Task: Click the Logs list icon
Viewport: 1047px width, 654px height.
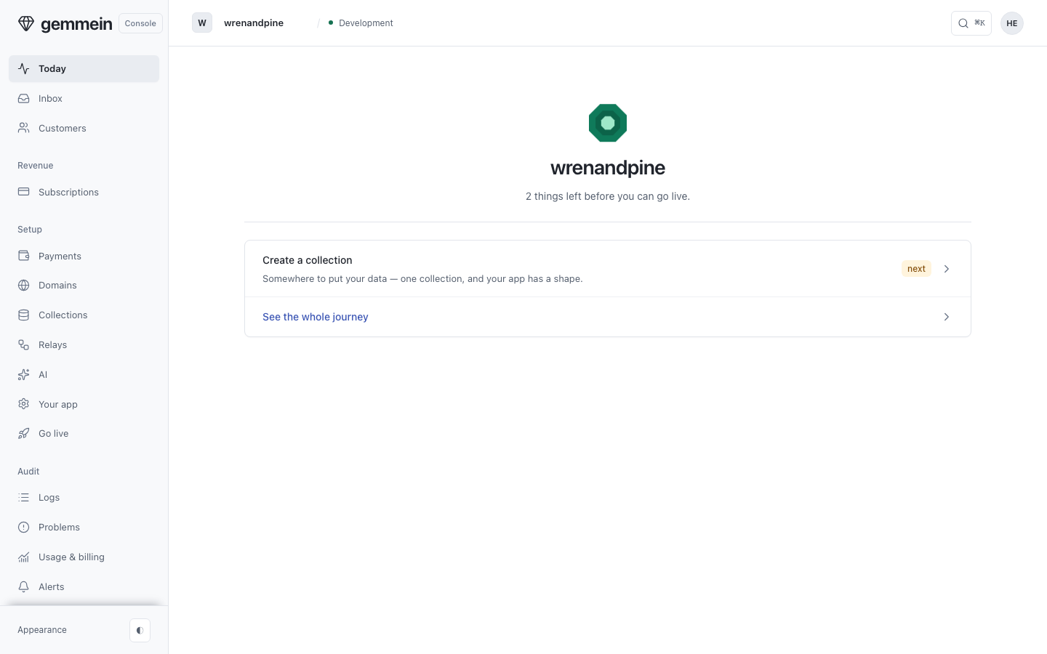Action: point(24,498)
